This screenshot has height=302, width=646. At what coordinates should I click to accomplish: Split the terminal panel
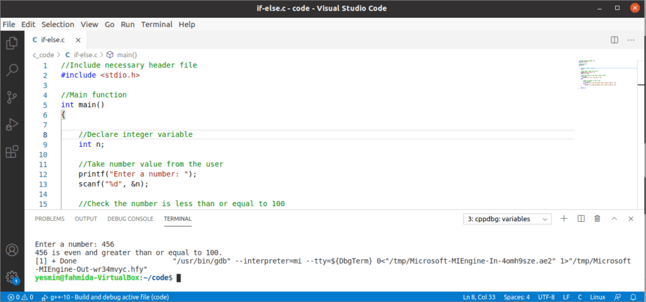(581, 219)
